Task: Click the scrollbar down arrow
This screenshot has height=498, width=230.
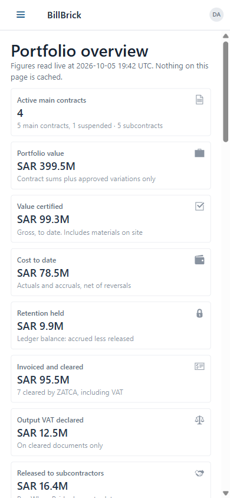Action: pos(225,493)
